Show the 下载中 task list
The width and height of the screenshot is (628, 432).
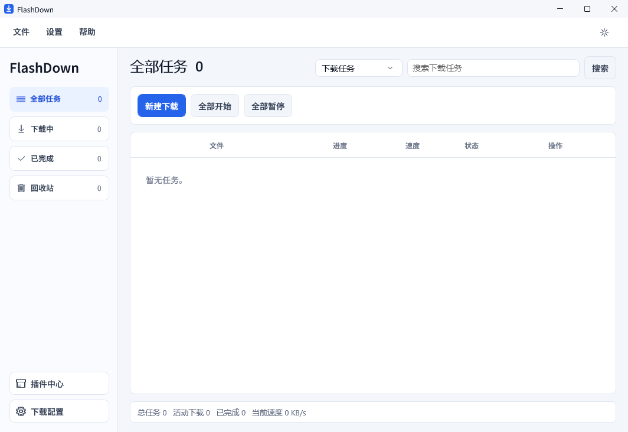59,129
